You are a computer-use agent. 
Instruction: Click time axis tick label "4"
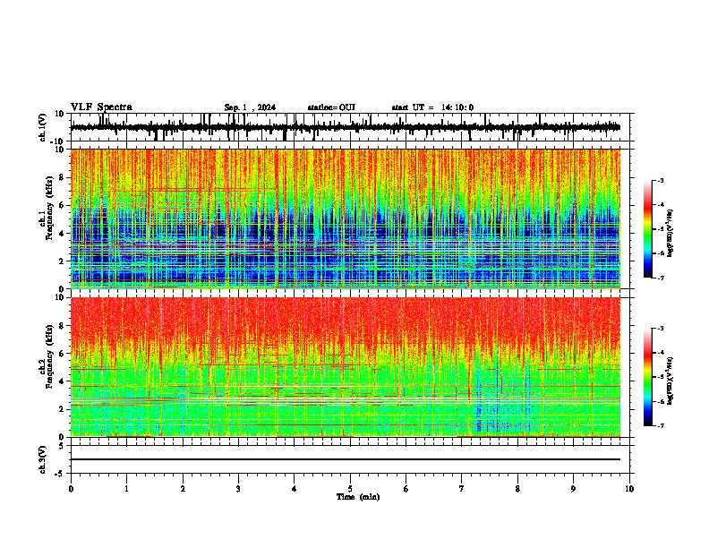click(x=295, y=489)
